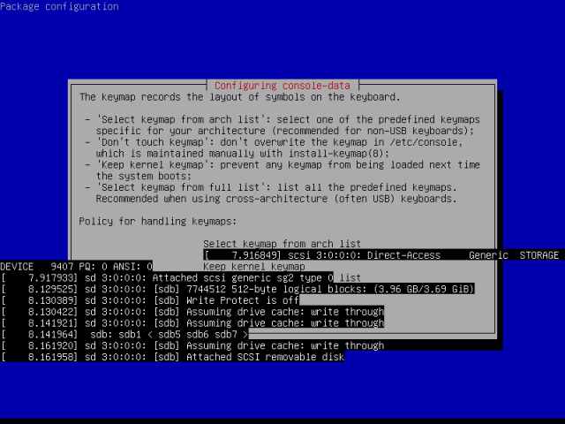Viewport: 565px width, 424px height.
Task: Click the 'Write Protect is off' log line
Action: click(149, 300)
